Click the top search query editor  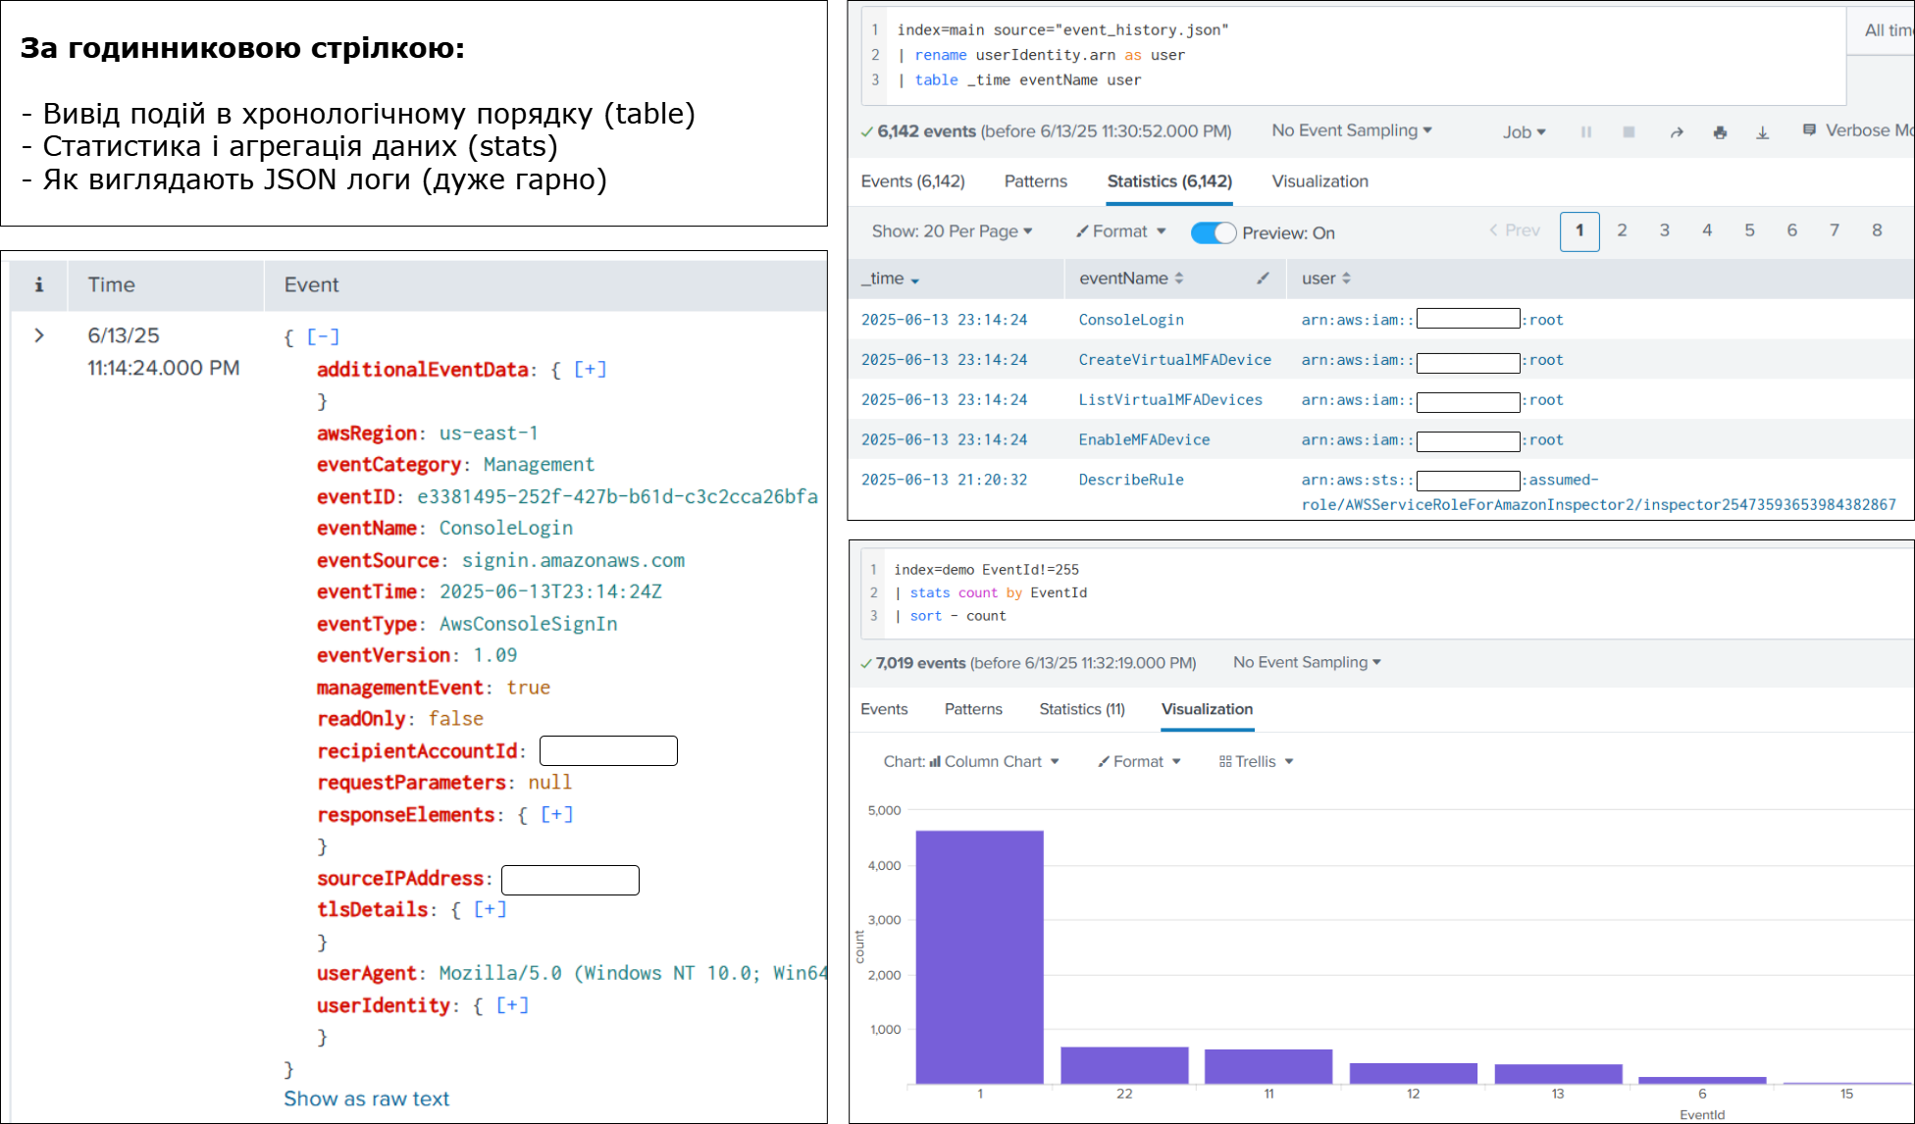[x=1354, y=55]
